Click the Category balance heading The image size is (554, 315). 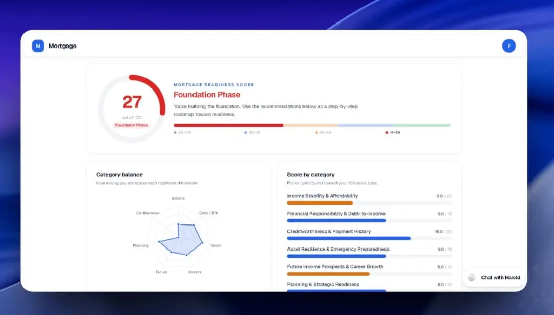(119, 175)
